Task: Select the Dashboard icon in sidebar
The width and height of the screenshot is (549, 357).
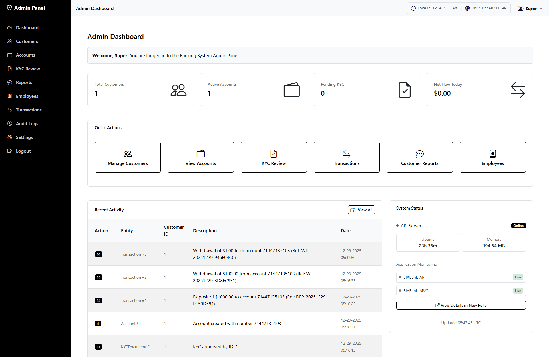Action: 10,27
